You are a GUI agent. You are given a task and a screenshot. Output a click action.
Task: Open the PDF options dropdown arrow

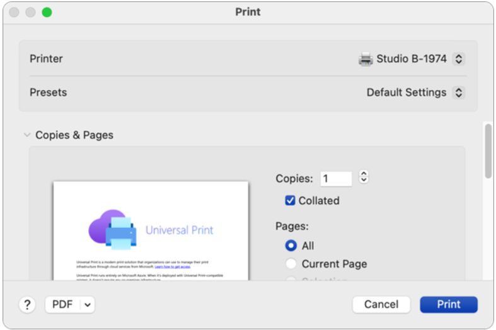[87, 305]
